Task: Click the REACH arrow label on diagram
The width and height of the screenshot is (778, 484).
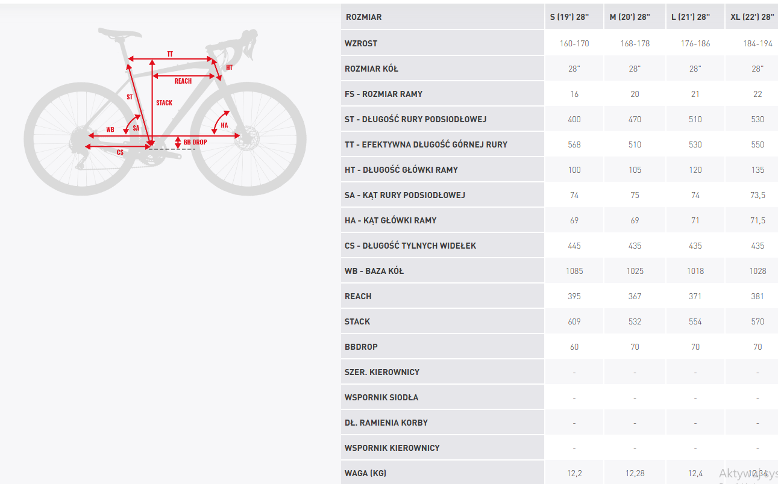Action: pos(183,81)
